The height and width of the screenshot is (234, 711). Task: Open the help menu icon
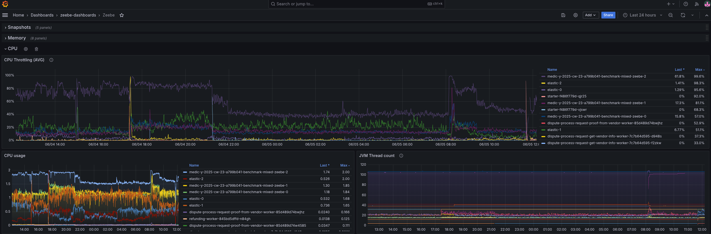click(686, 4)
